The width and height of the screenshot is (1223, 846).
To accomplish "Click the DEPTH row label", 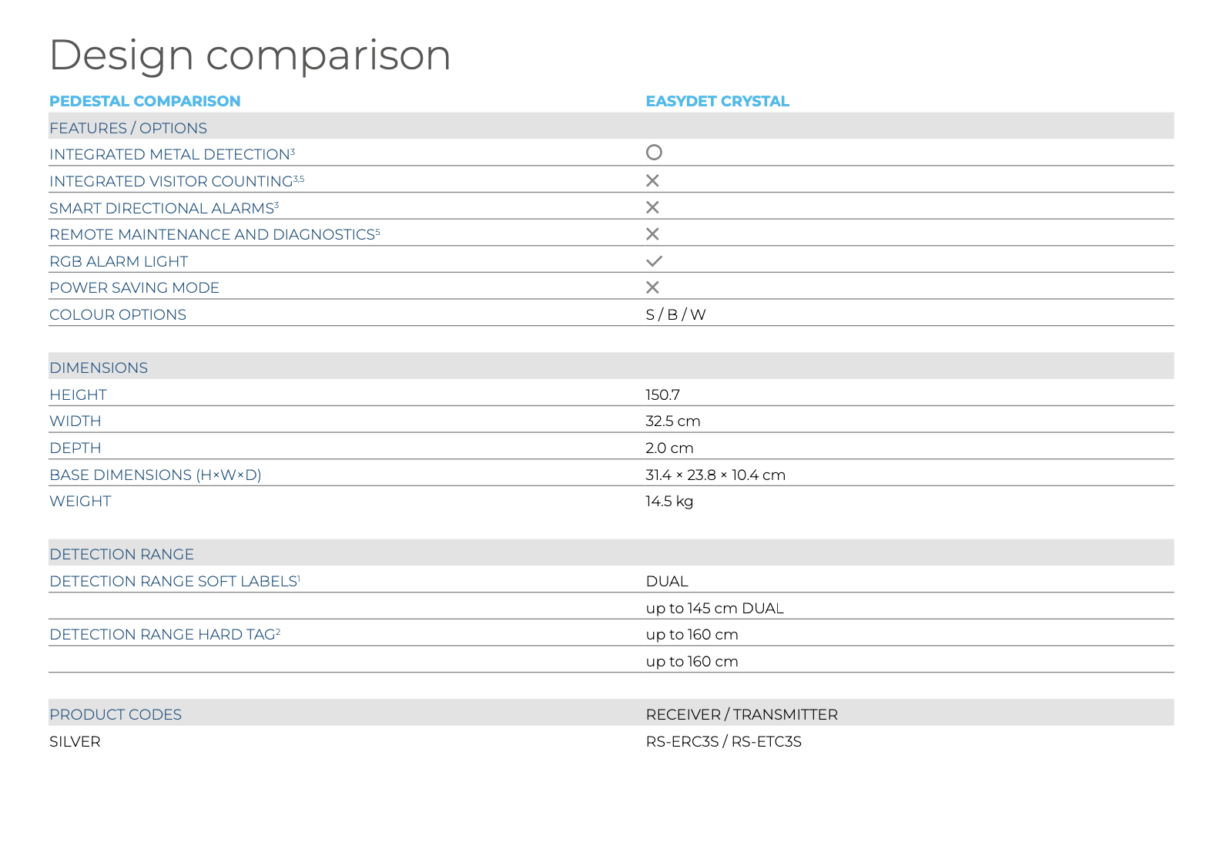I will click(x=75, y=448).
